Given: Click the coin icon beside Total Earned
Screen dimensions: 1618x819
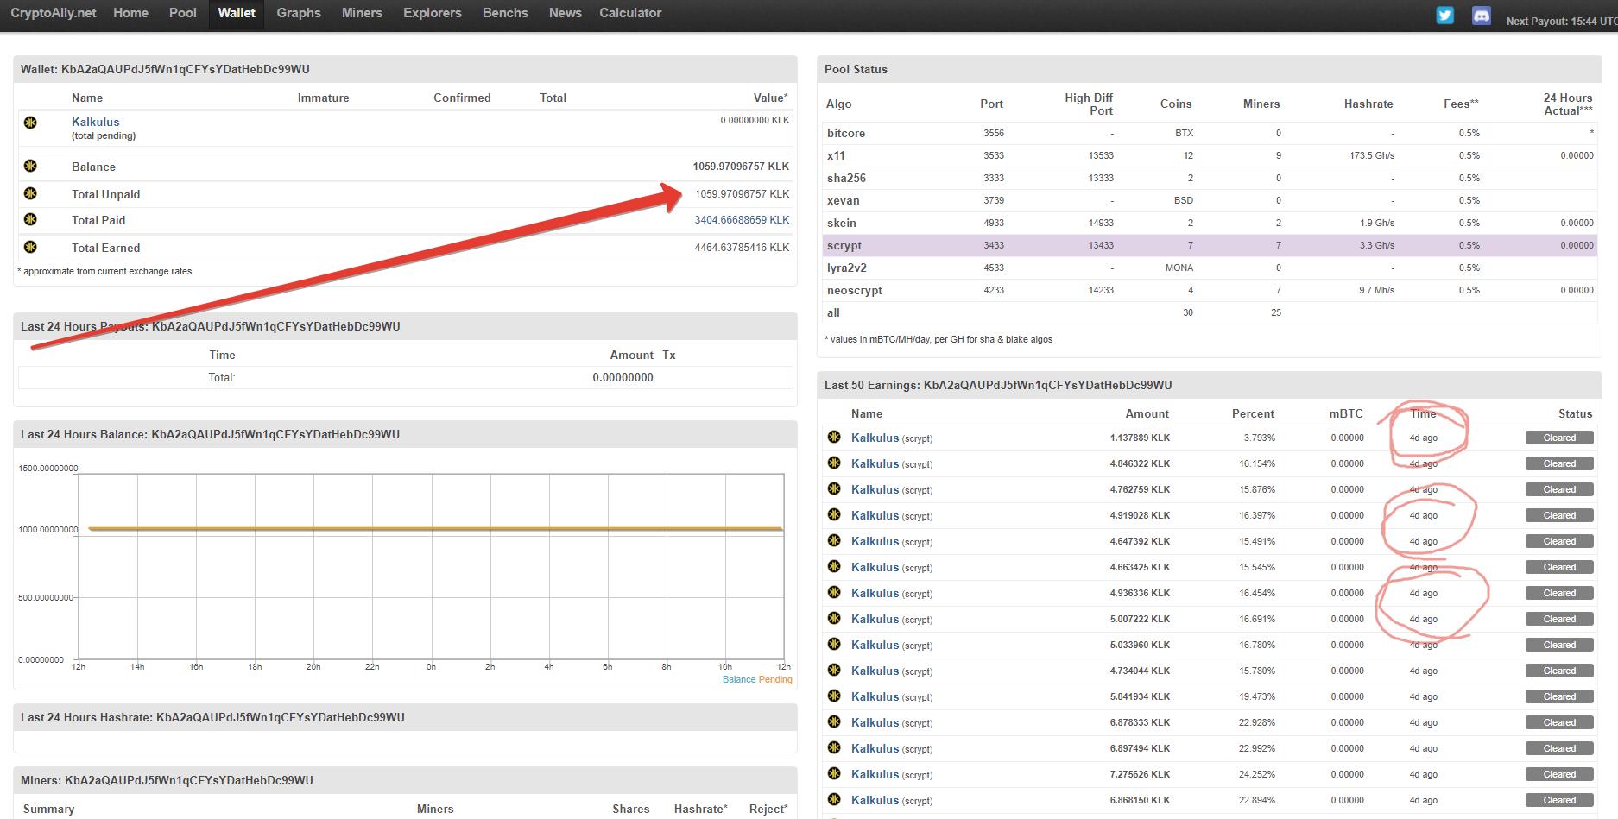Looking at the screenshot, I should (31, 247).
